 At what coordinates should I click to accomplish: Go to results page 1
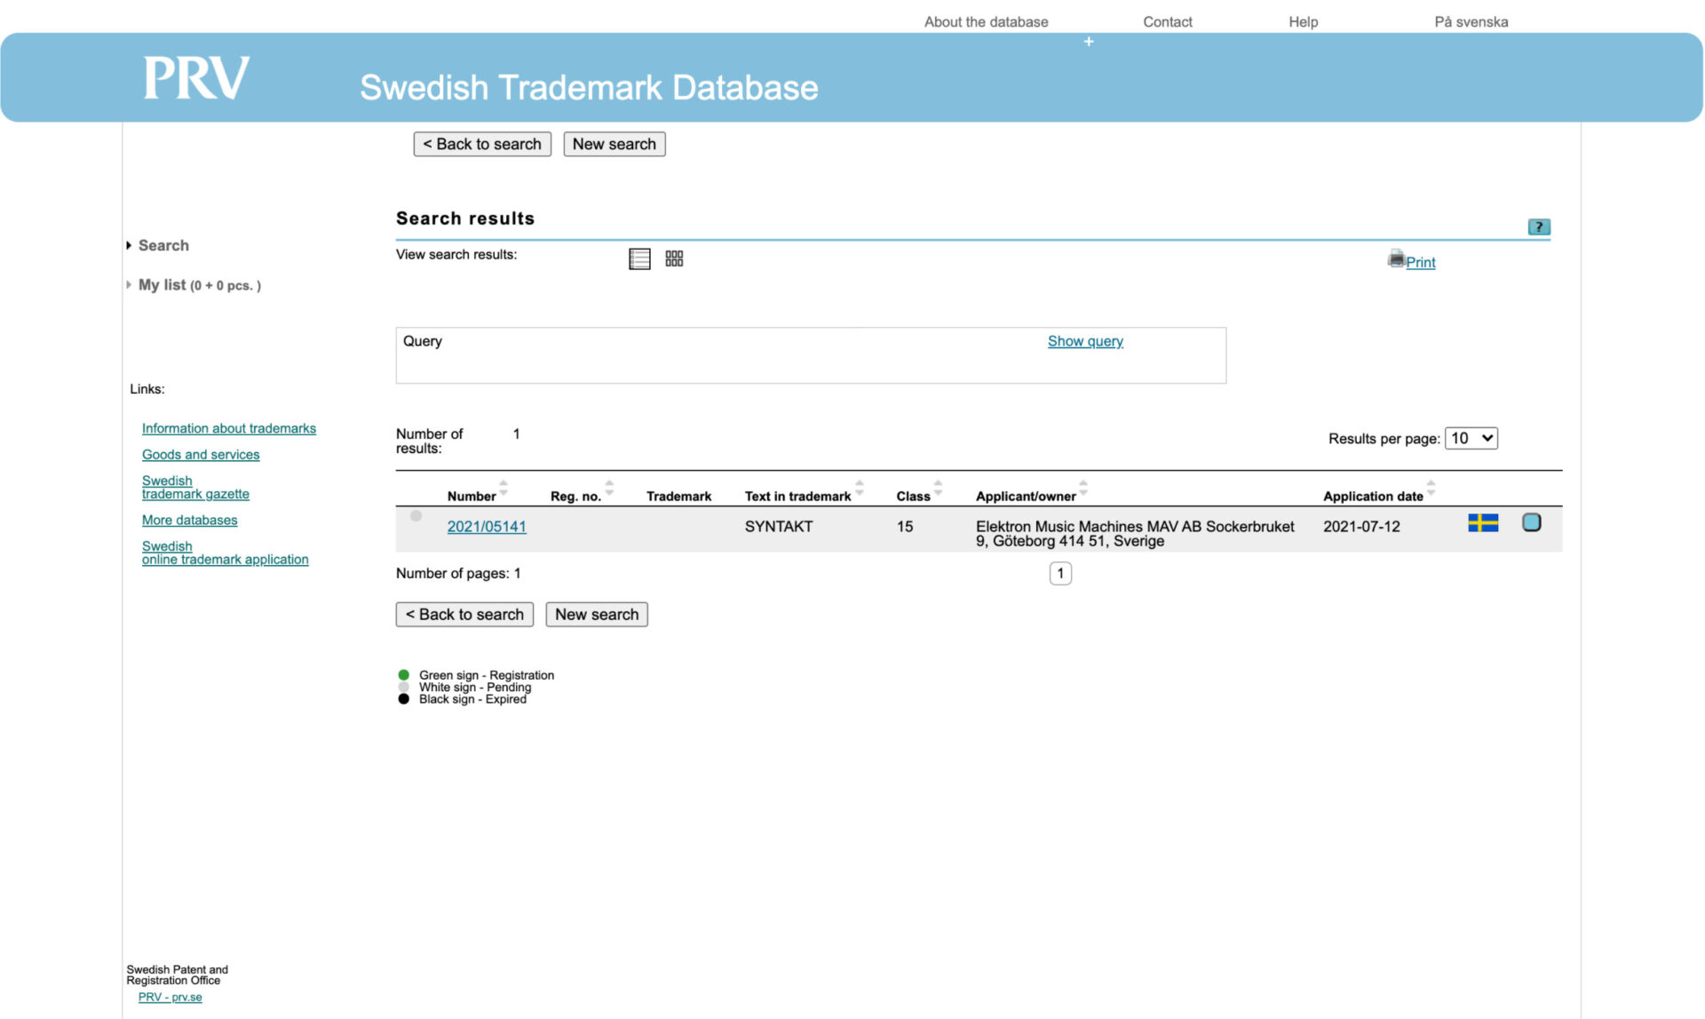1060,573
